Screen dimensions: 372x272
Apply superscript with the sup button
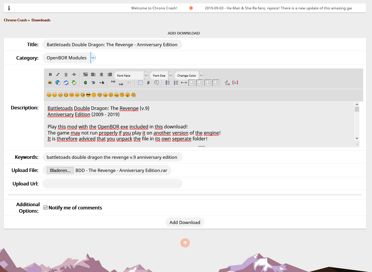[x=113, y=81]
